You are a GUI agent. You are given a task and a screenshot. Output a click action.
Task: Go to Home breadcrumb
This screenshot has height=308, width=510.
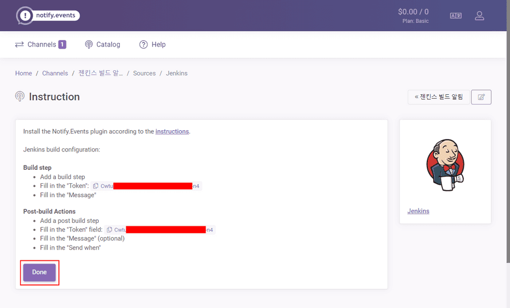click(x=24, y=73)
